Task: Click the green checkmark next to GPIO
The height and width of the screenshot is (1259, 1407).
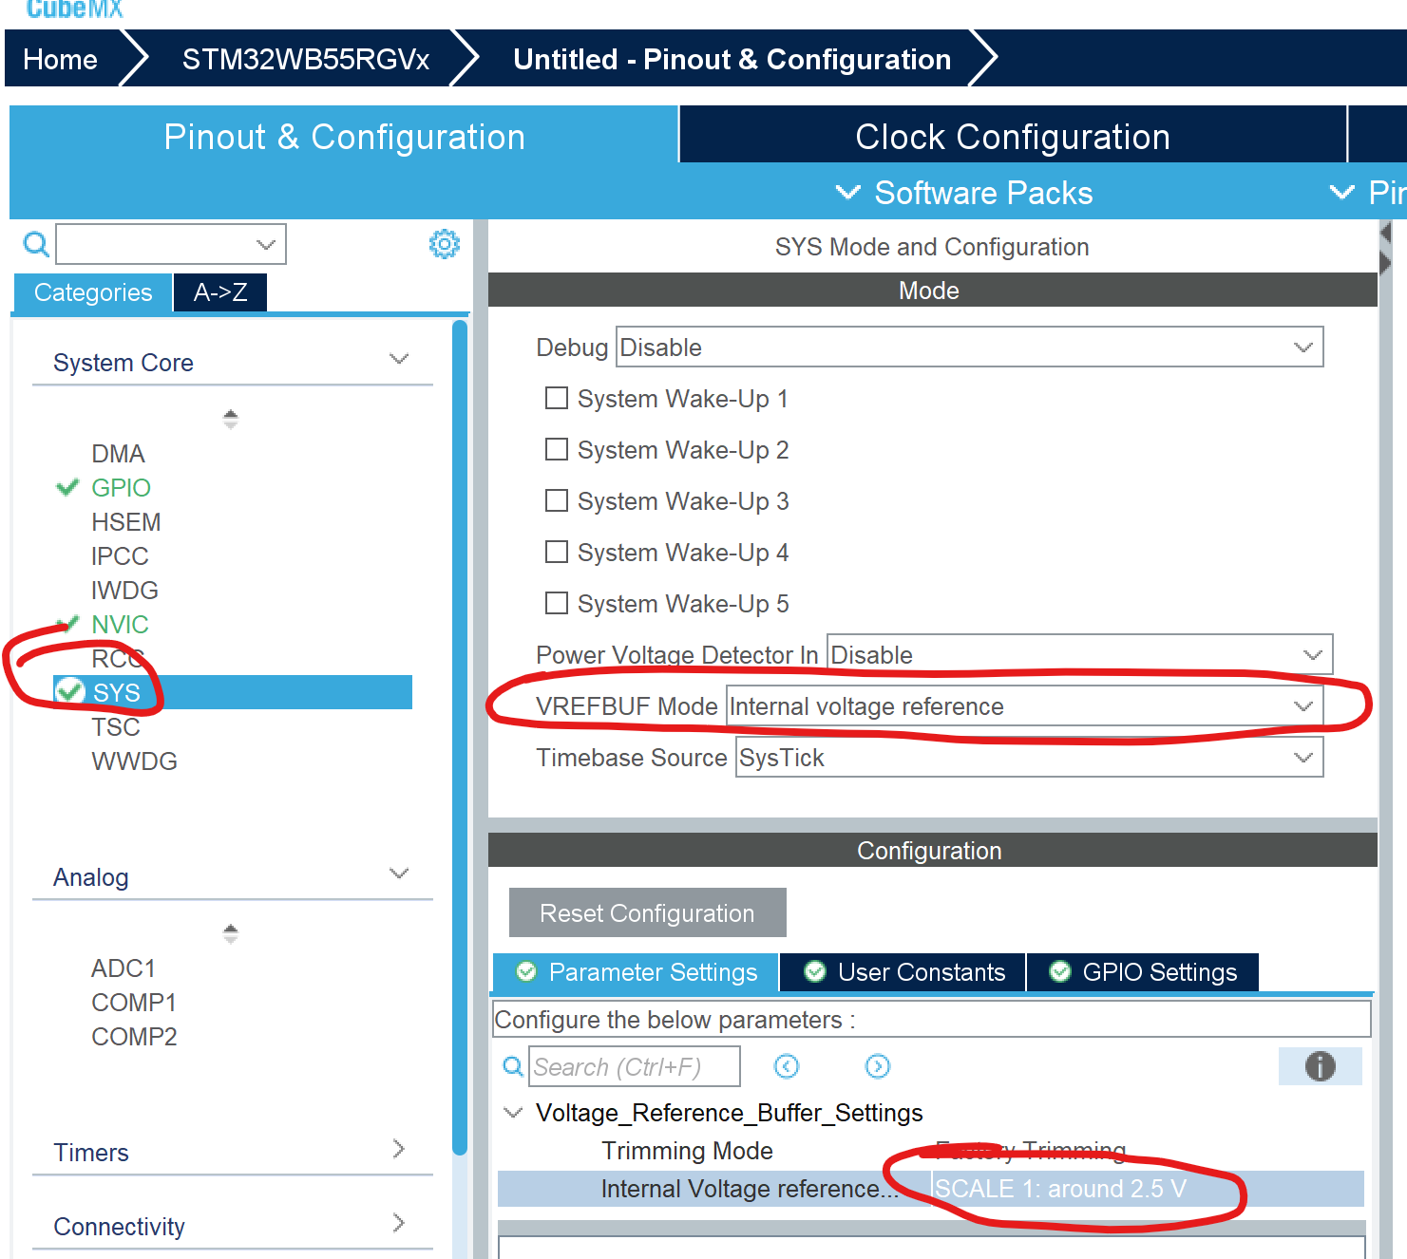Action: tap(67, 487)
